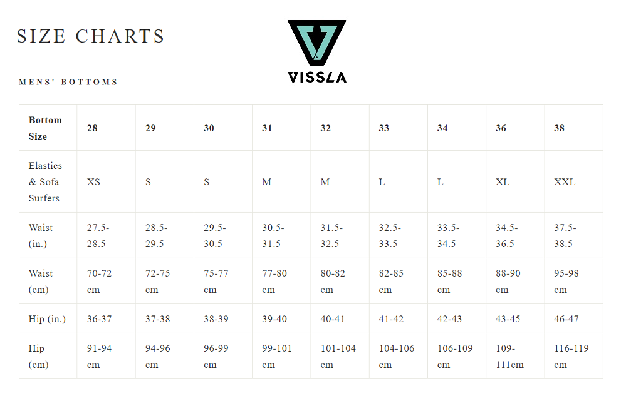
Task: Click the size 36 column header
Action: point(501,128)
